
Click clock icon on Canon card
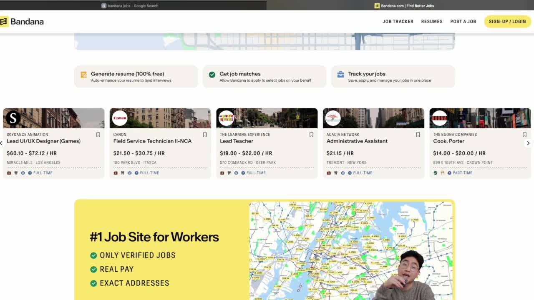point(136,173)
